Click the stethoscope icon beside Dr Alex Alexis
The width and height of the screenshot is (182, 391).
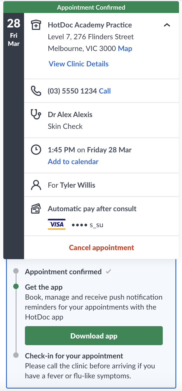[36, 115]
